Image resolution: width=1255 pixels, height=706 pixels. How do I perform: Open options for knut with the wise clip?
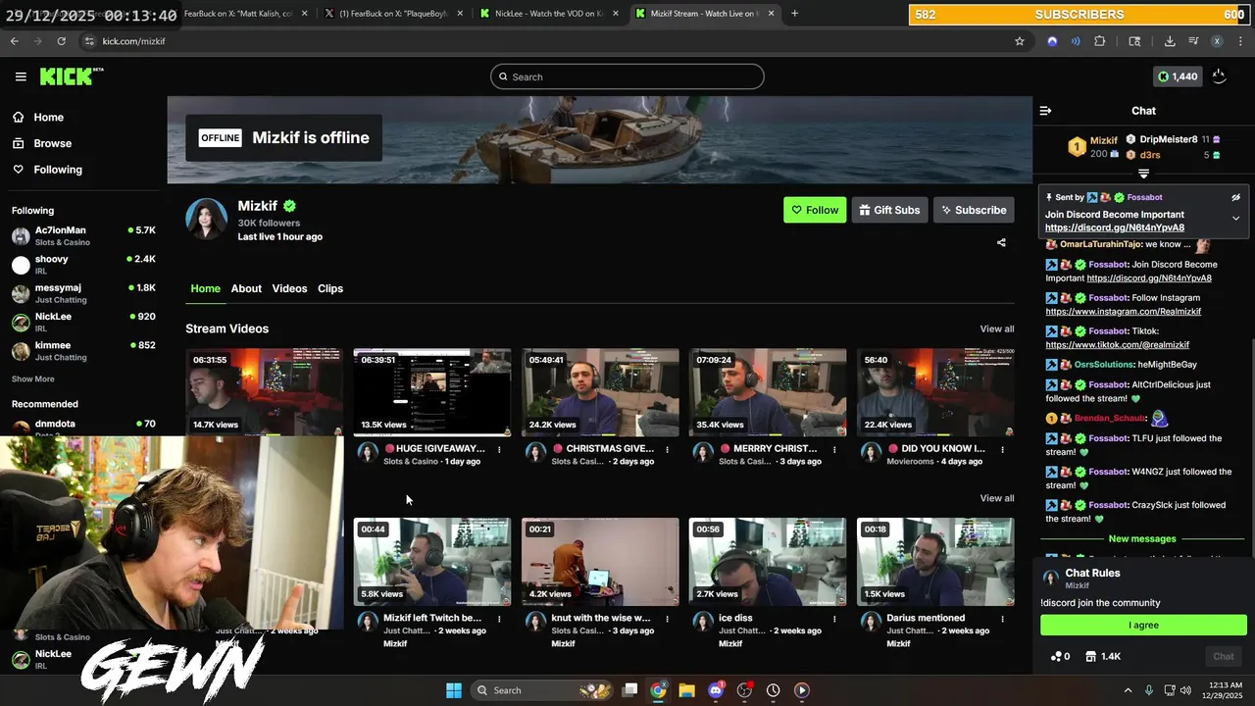[667, 619]
